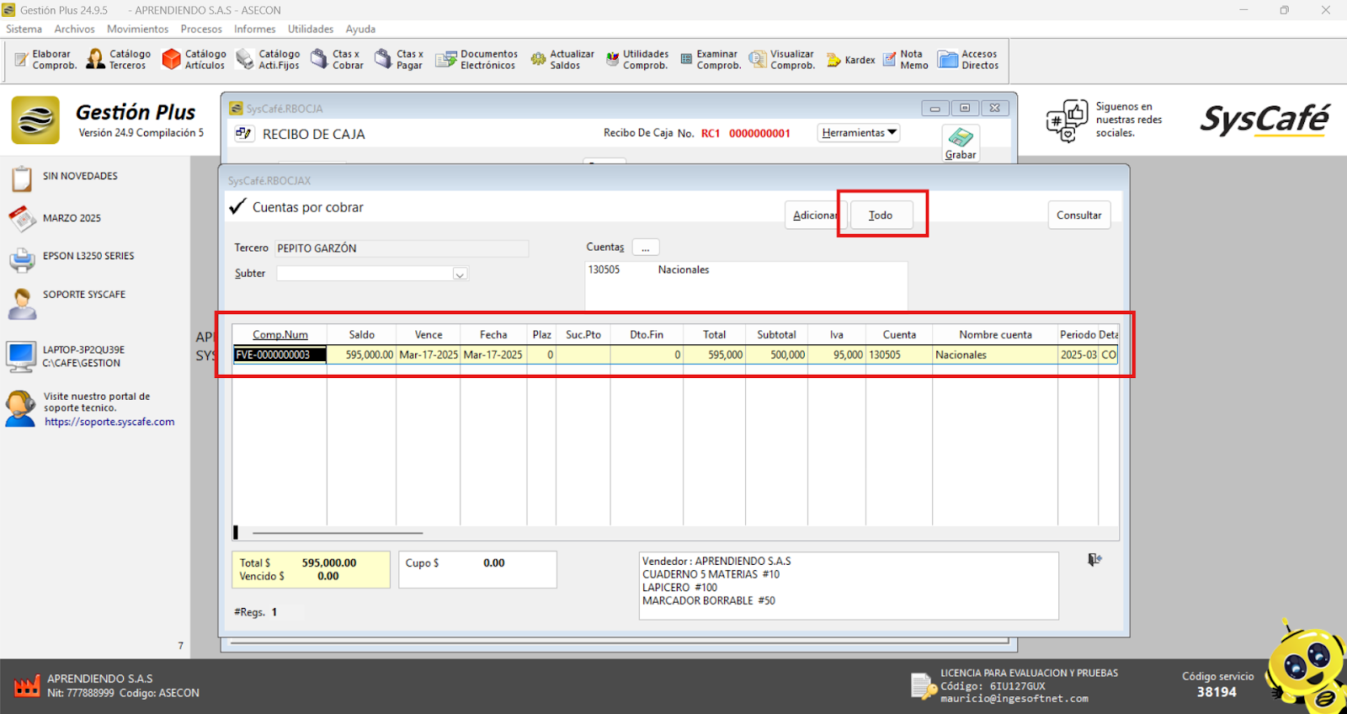Click the Cuentas ellipsis browse button
This screenshot has height=714, width=1347.
pyautogui.click(x=646, y=248)
